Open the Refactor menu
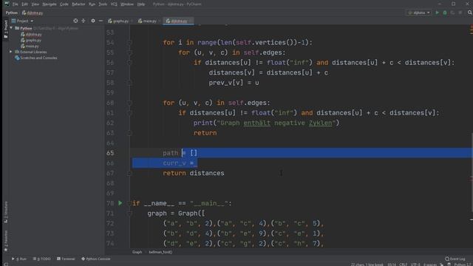 tap(78, 4)
